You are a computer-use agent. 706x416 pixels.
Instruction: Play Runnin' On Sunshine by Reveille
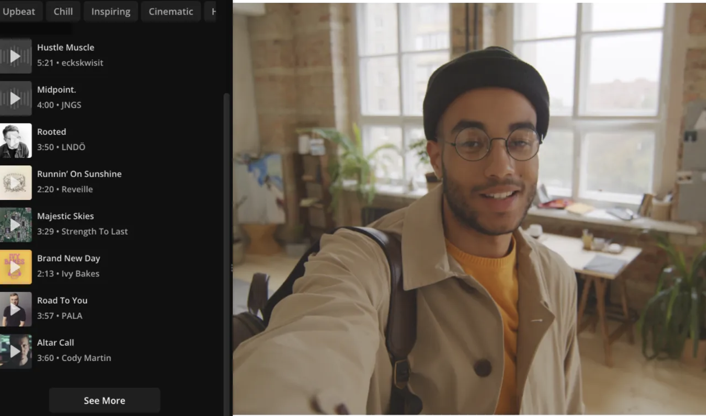[16, 182]
